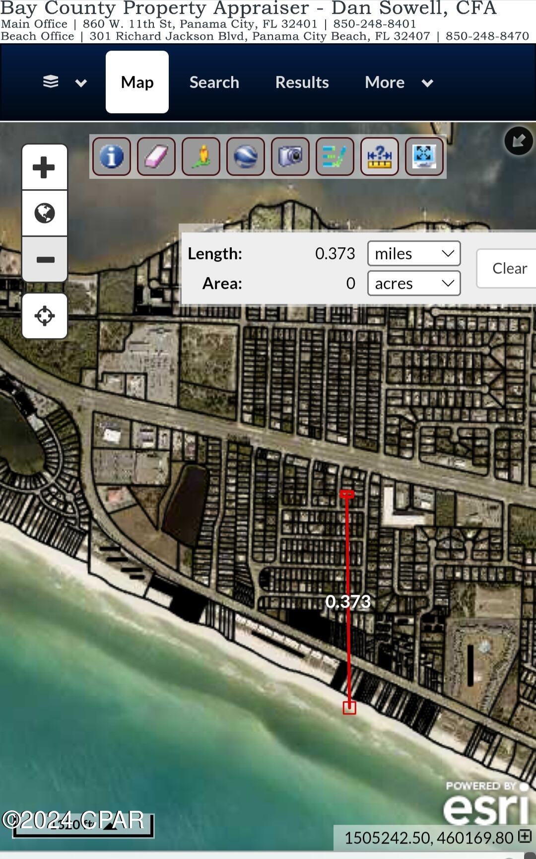Reset to default extent globe button

tap(45, 213)
